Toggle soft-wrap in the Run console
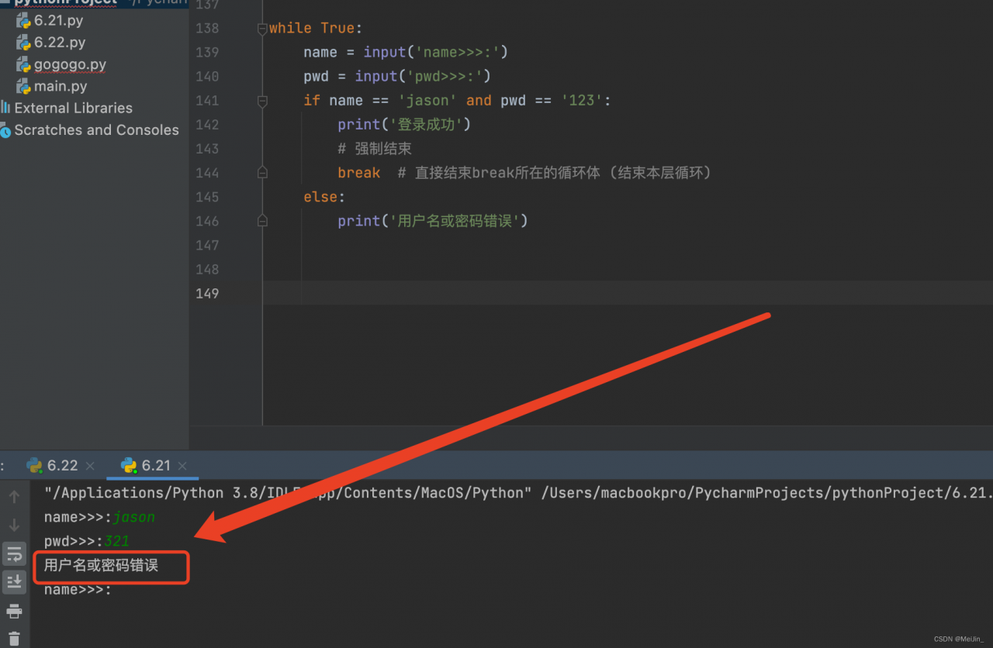 coord(14,553)
